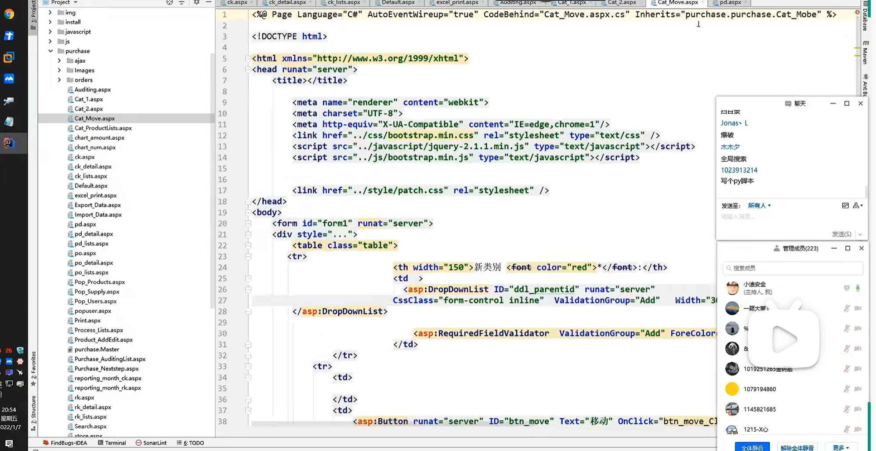Open the blue arrow app in taskbar
This screenshot has width=876, height=451.
point(9,36)
